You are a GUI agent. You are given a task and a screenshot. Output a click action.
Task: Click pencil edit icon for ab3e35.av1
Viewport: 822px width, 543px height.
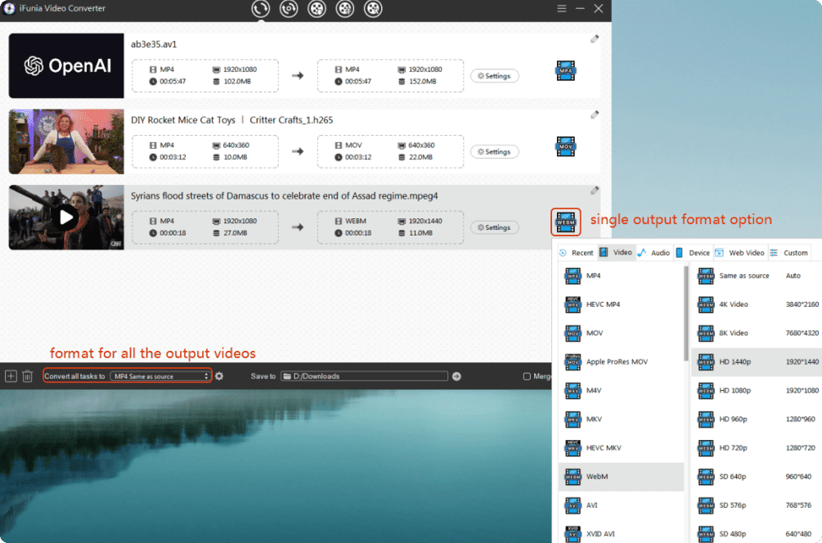tap(595, 39)
